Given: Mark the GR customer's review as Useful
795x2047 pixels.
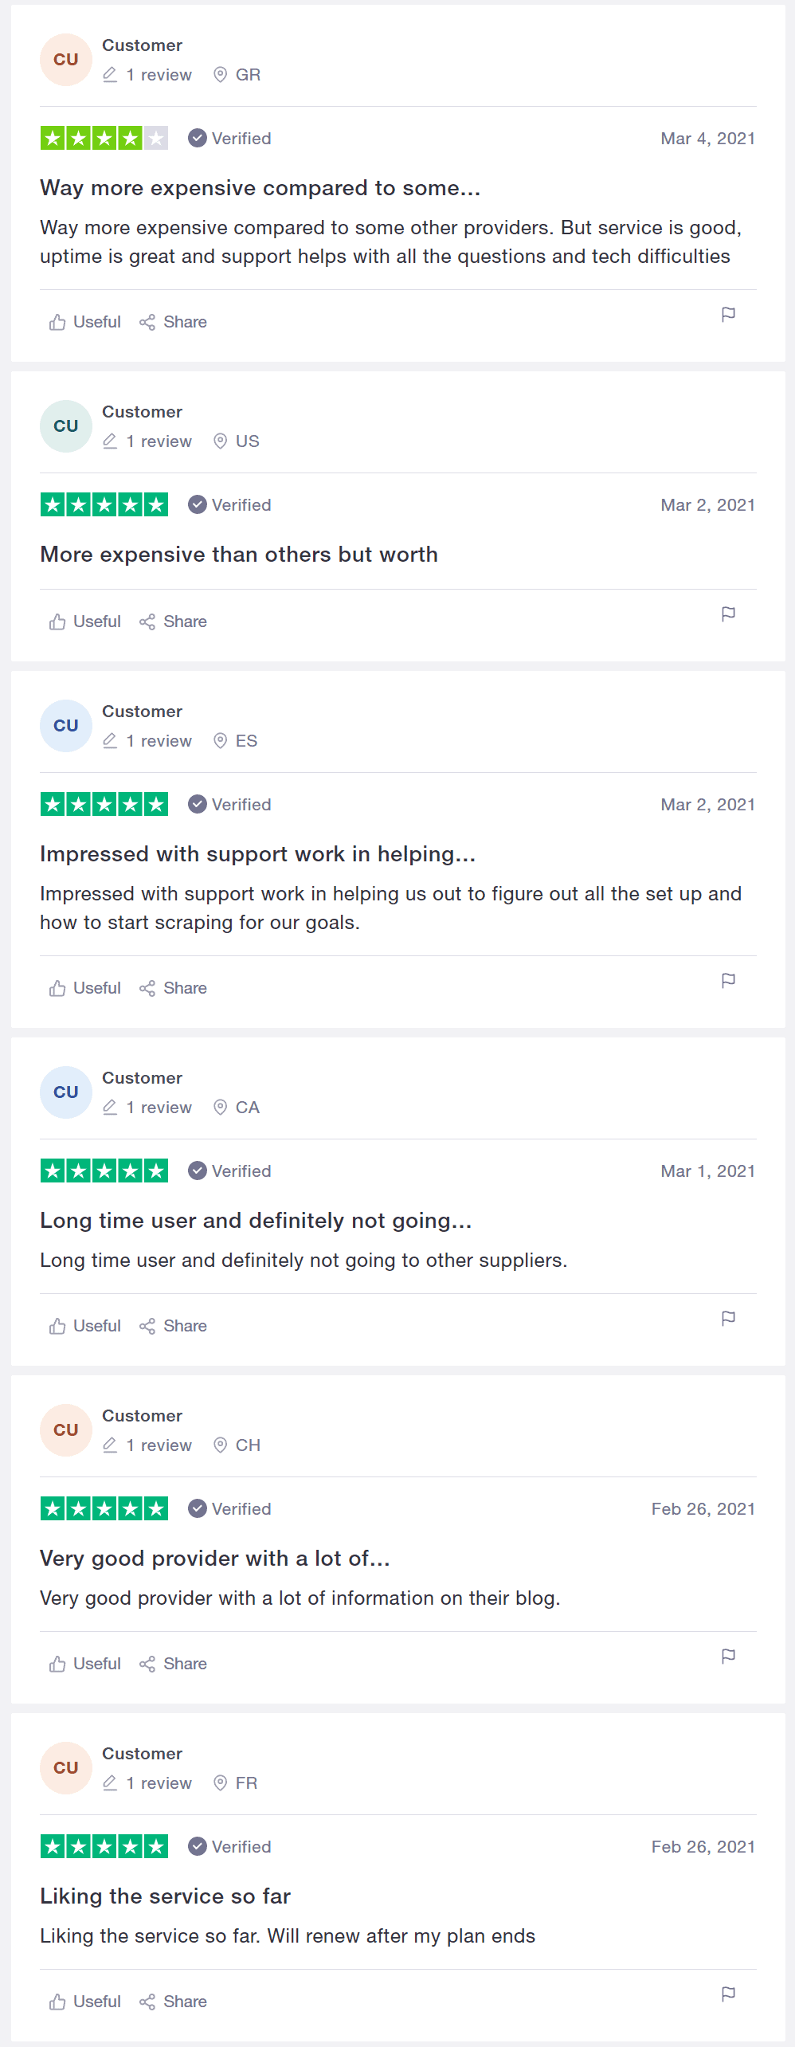Looking at the screenshot, I should click(x=85, y=322).
